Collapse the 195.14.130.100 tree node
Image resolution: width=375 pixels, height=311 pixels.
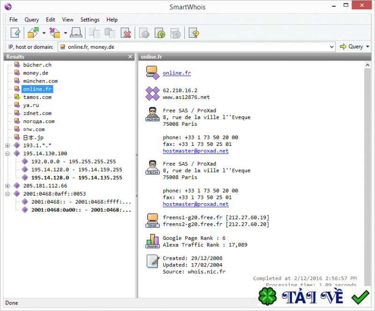[x=7, y=153]
